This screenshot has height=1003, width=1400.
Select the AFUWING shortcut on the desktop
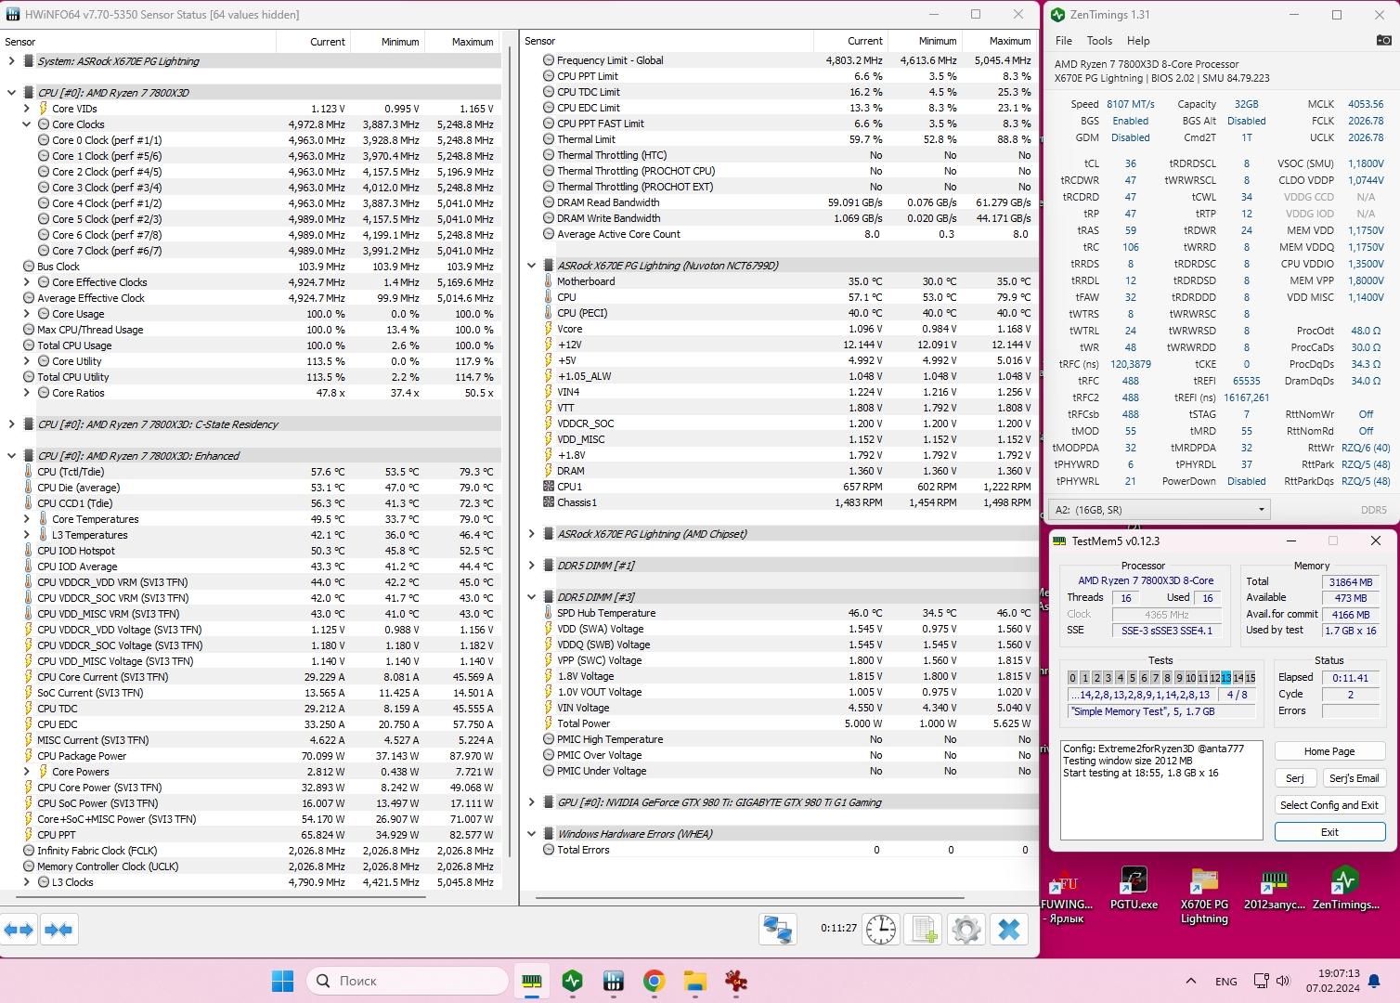[1067, 895]
